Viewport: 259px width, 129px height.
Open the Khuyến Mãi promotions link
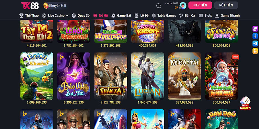55,5
